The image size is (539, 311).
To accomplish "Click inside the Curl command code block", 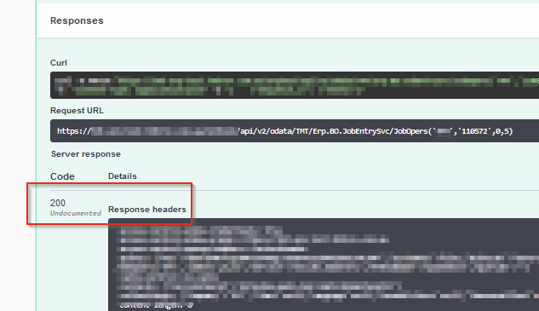I will click(x=295, y=85).
